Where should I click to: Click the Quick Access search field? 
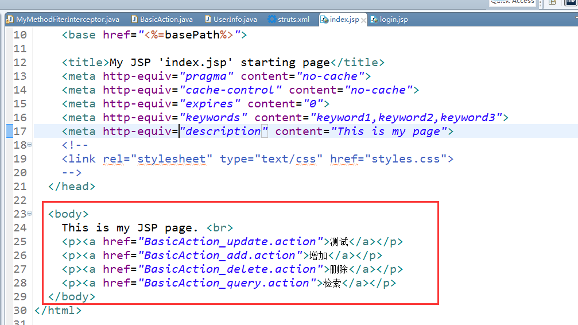[513, 2]
